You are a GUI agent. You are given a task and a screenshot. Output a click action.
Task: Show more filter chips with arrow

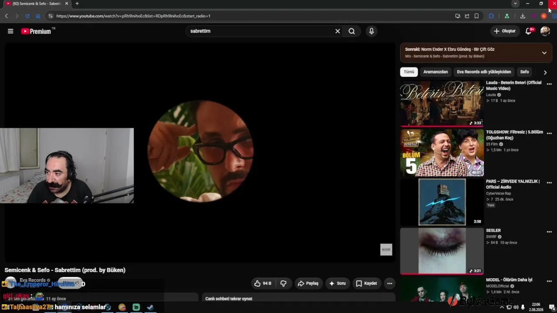pyautogui.click(x=545, y=72)
